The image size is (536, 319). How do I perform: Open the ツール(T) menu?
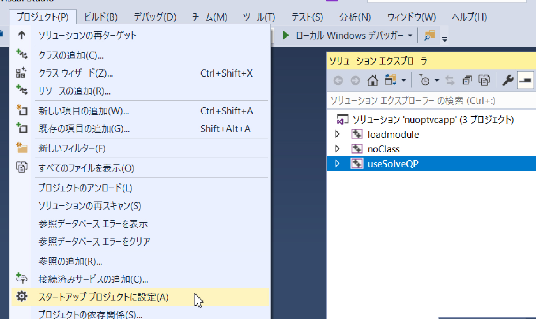click(x=259, y=17)
